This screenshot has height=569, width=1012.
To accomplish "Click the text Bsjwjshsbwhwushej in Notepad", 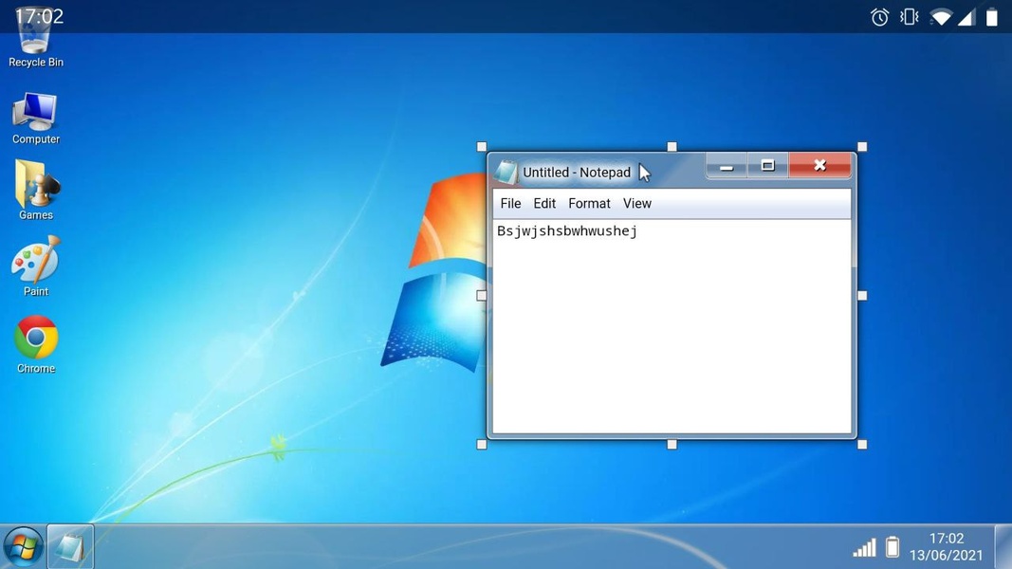I will (566, 231).
